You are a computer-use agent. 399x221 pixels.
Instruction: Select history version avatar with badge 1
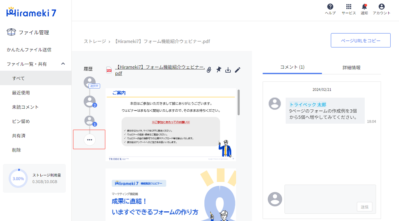coord(90,120)
